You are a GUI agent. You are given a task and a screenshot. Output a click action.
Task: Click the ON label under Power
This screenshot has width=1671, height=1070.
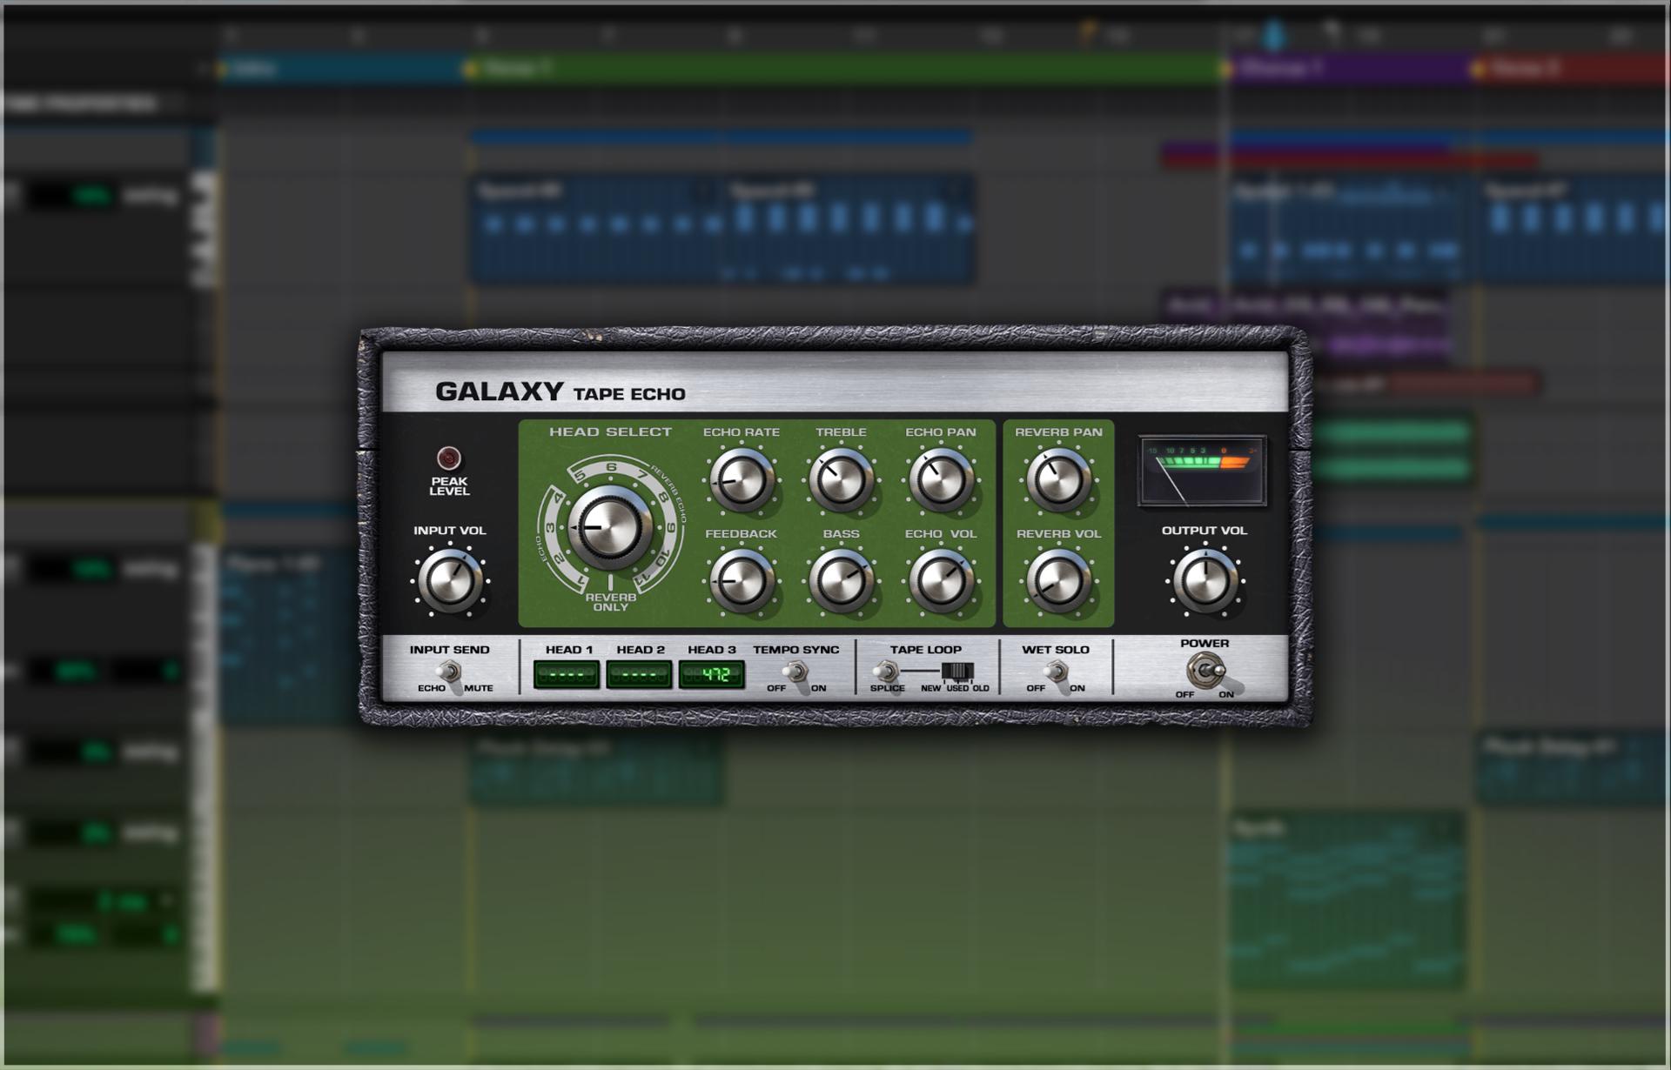(x=1226, y=694)
